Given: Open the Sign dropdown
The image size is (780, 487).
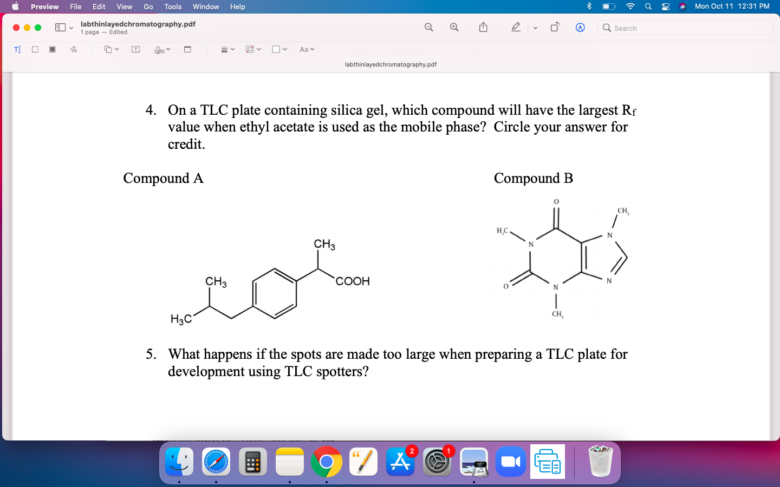Looking at the screenshot, I should pyautogui.click(x=160, y=49).
